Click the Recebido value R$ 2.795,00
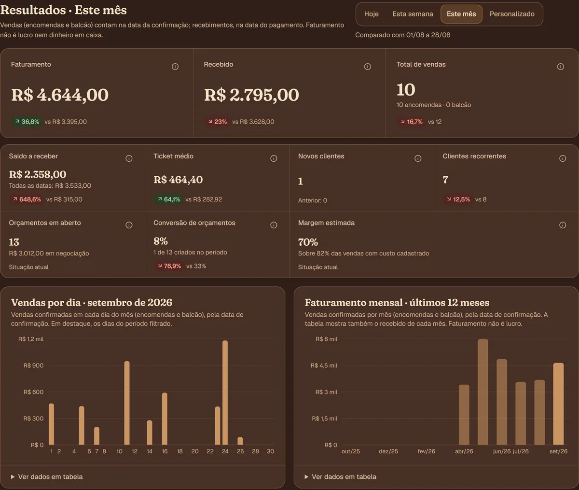 tap(251, 95)
